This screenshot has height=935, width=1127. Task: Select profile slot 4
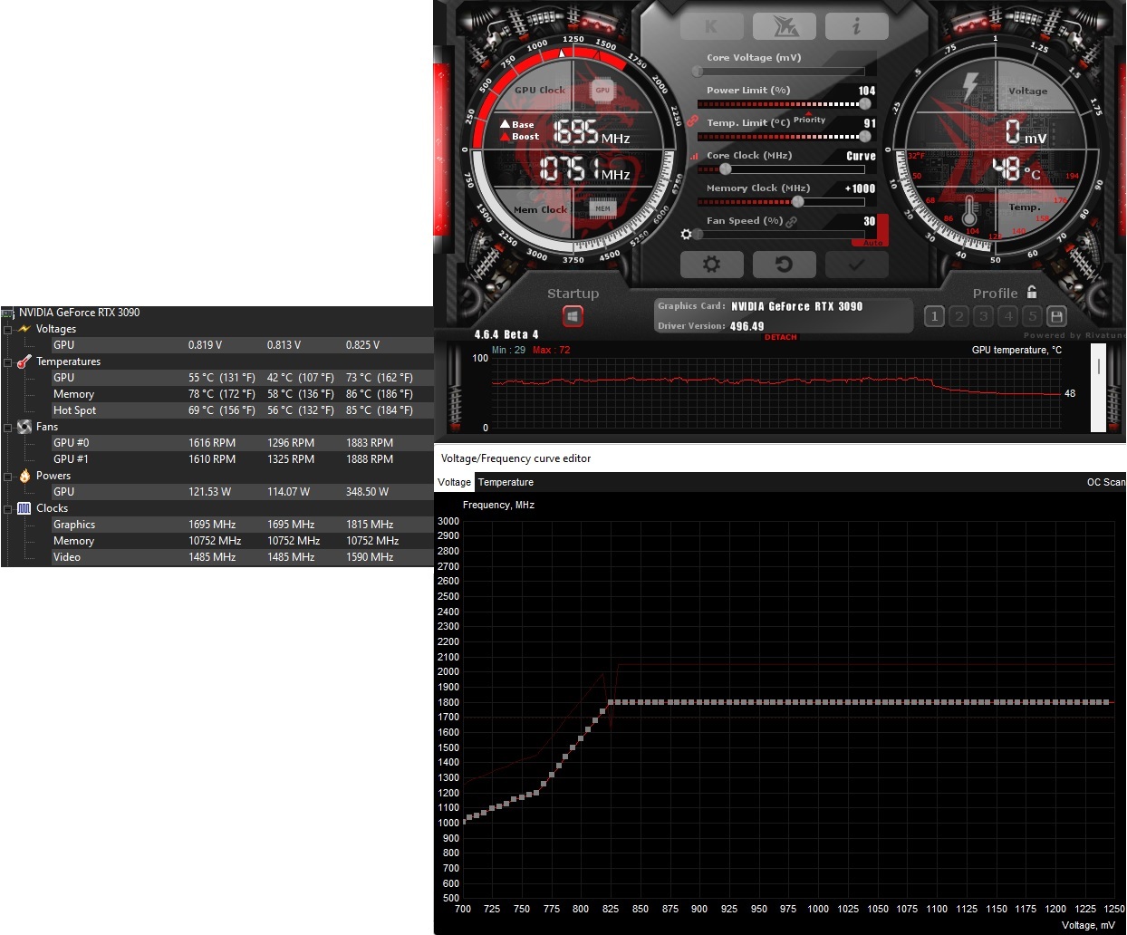pyautogui.click(x=1007, y=316)
